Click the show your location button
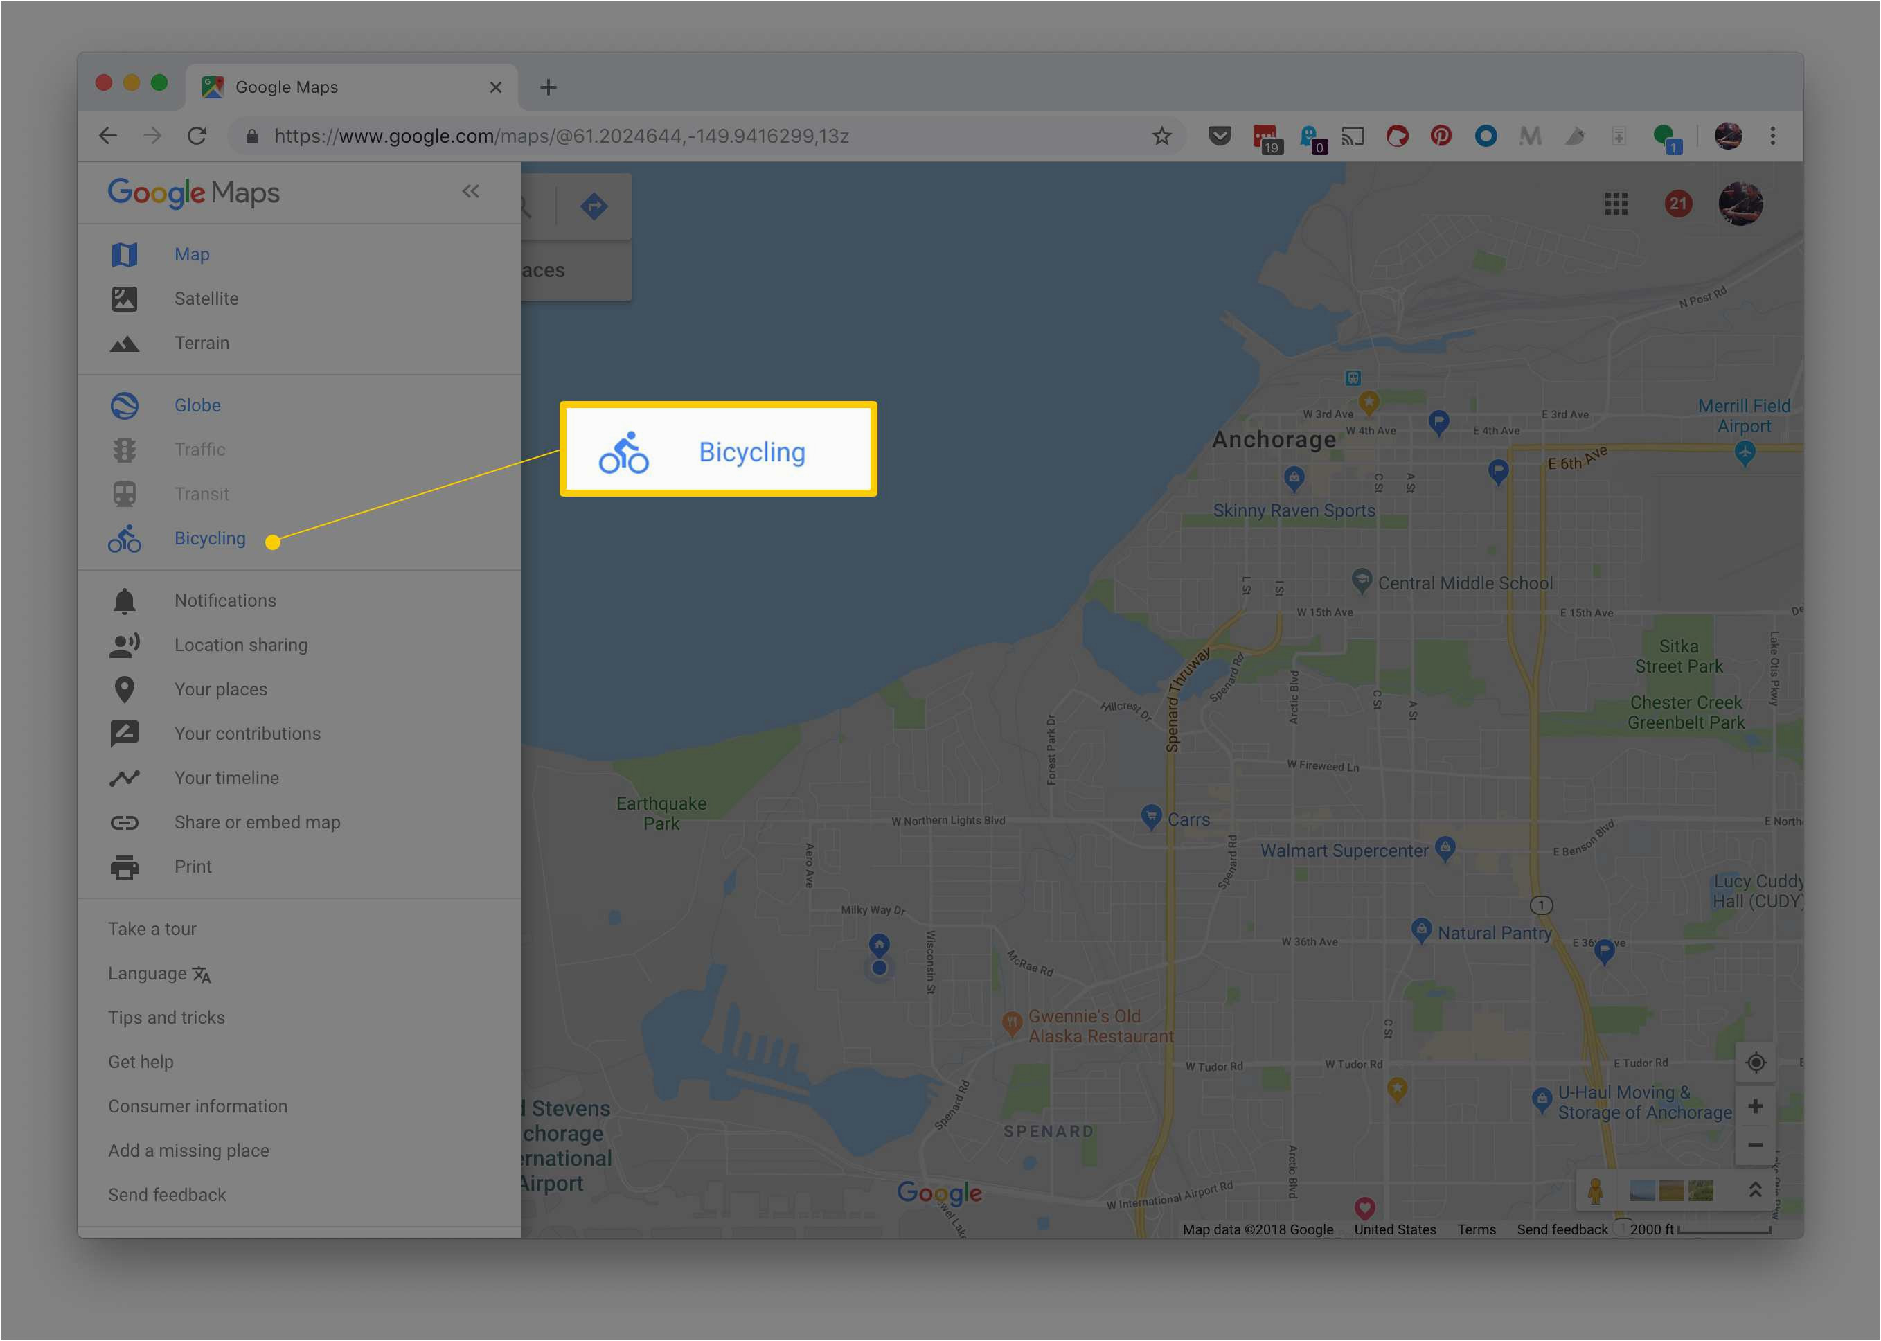This screenshot has width=1881, height=1341. (1756, 1063)
